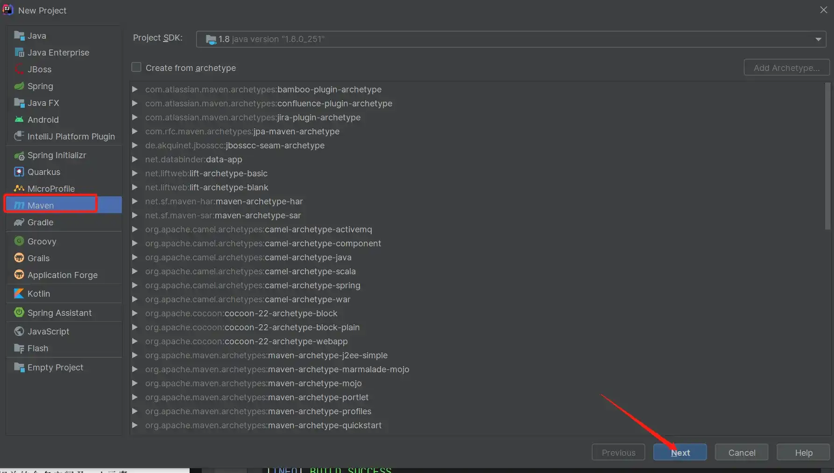Expand maven-archetype-quickstart entry

coord(134,425)
